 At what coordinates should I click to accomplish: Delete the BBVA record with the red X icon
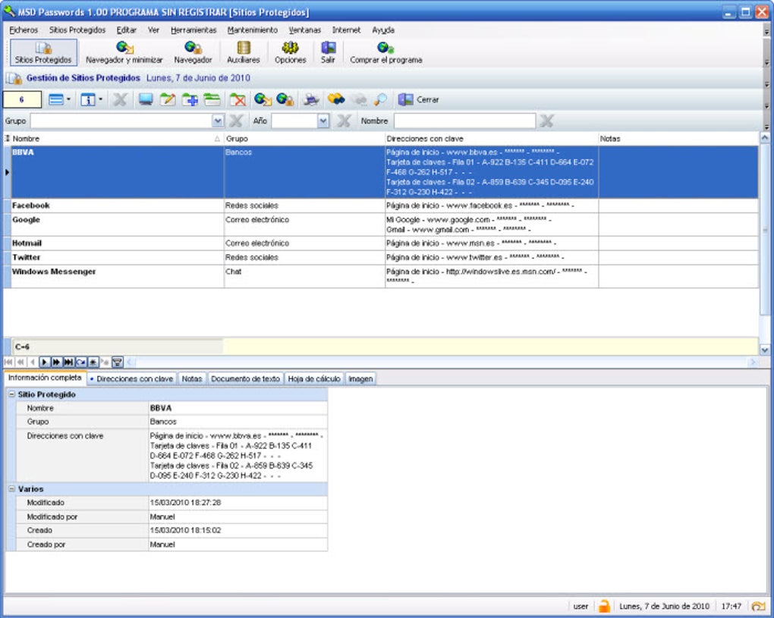pos(236,99)
